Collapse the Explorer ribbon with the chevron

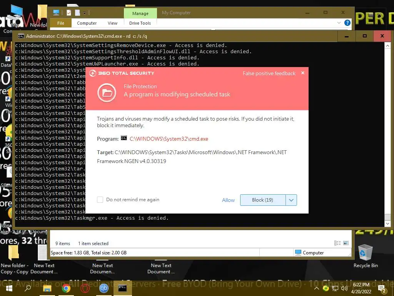click(x=339, y=23)
